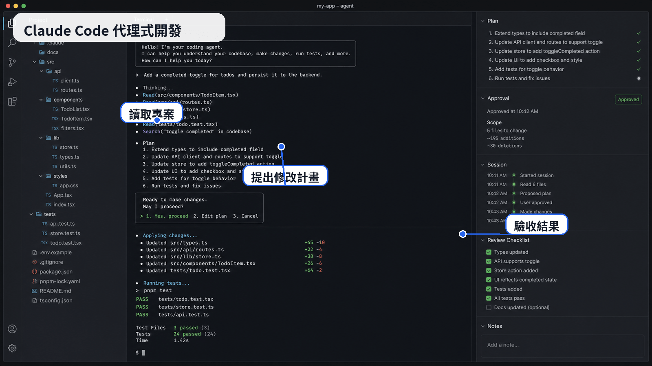Collapse the lib folder chevron

tap(41, 138)
